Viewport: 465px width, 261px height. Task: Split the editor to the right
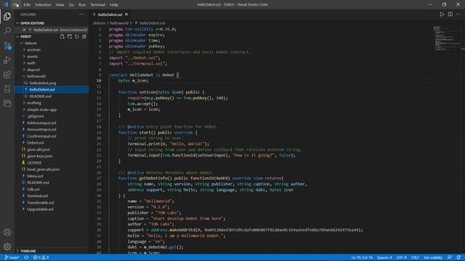450,14
